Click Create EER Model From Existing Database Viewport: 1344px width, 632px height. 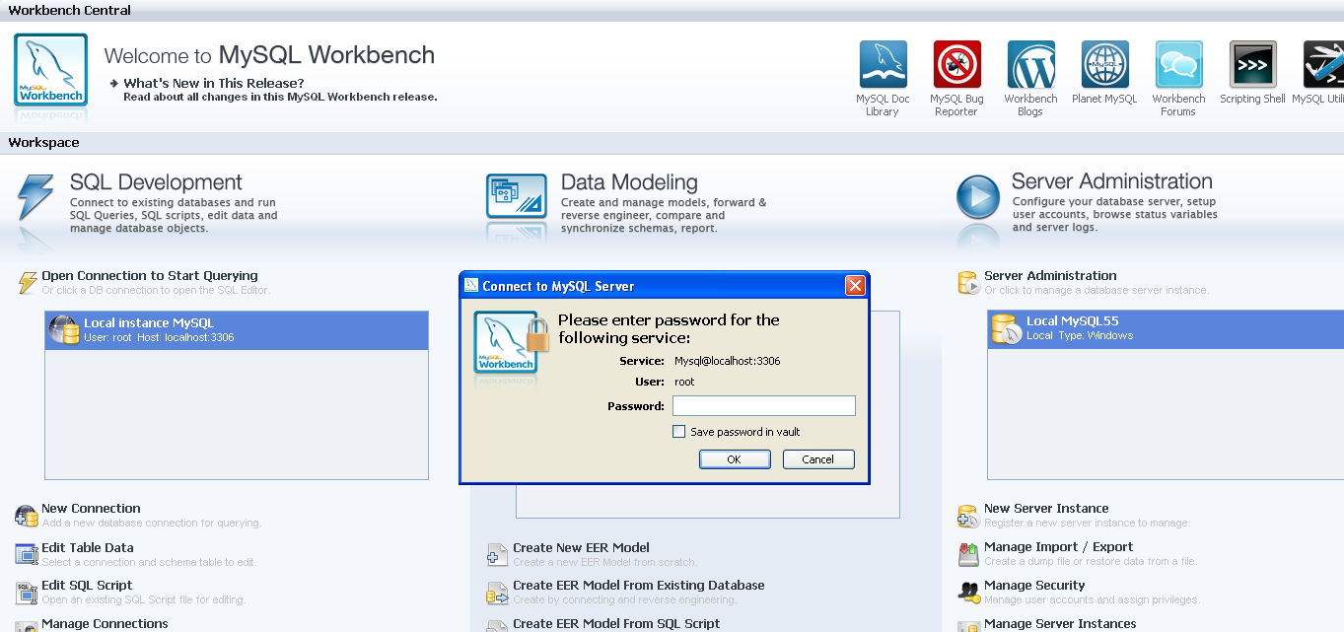click(639, 586)
